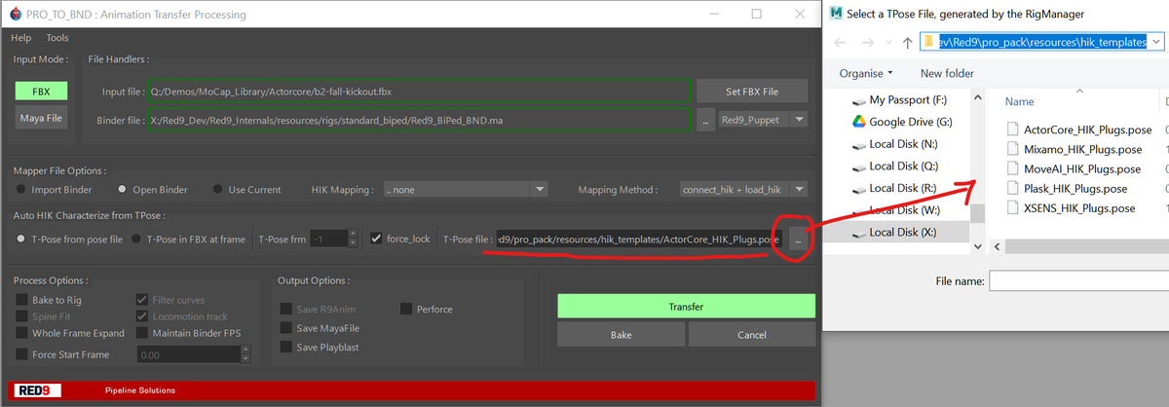Enable the Whole Frame Expand checkbox
Screen dimensions: 1169x407
[x=21, y=333]
